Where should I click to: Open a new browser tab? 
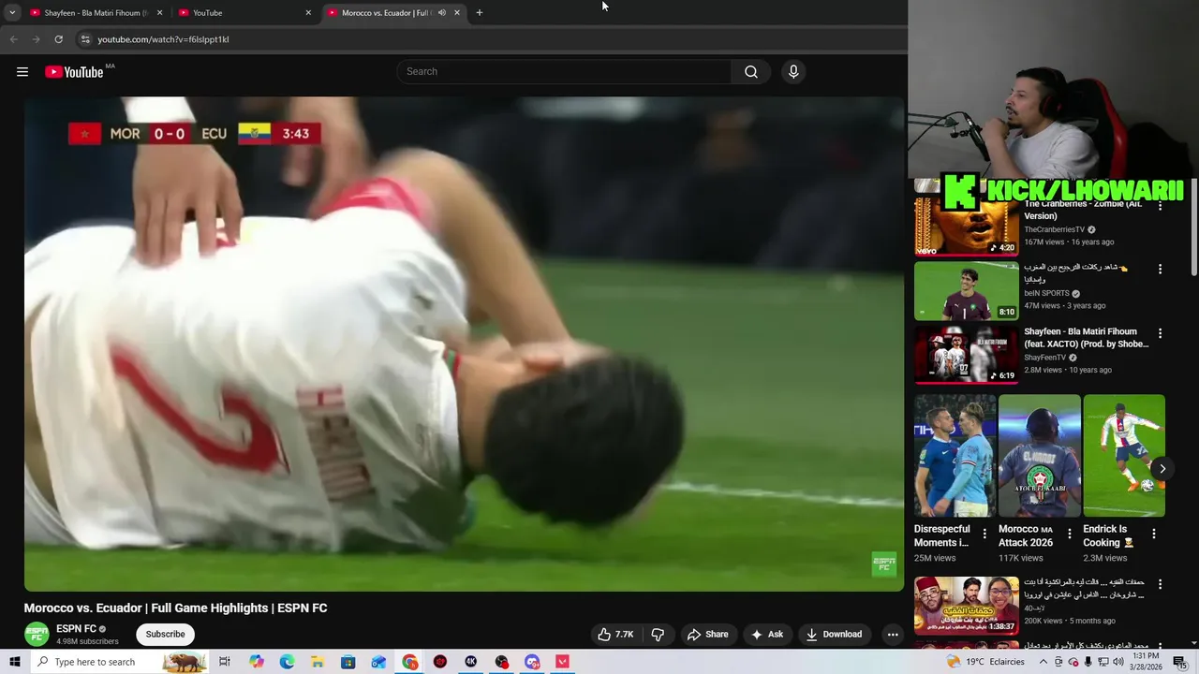click(x=480, y=13)
